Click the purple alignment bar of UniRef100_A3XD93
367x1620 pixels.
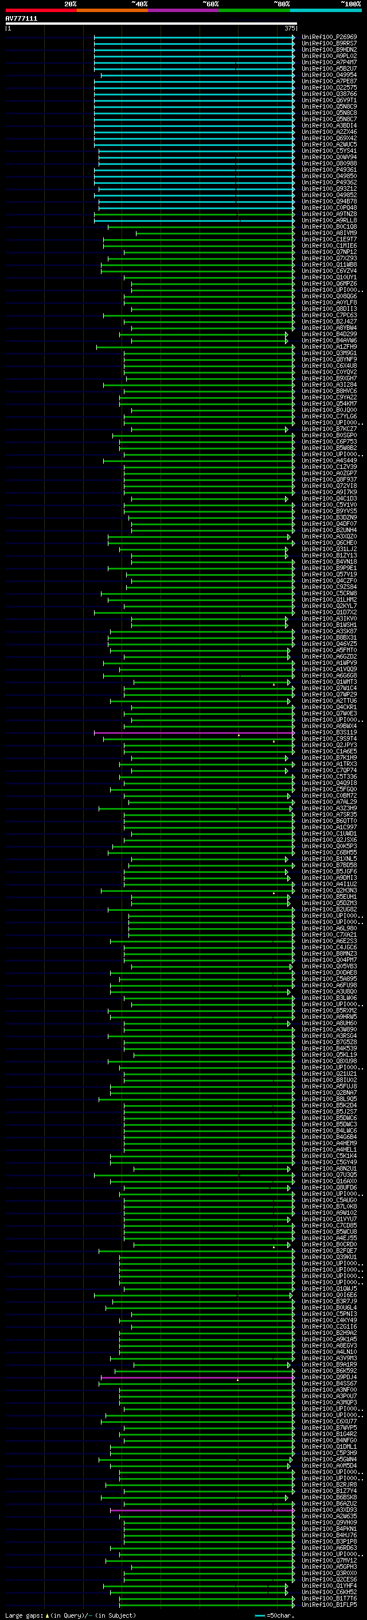pyautogui.click(x=202, y=1510)
